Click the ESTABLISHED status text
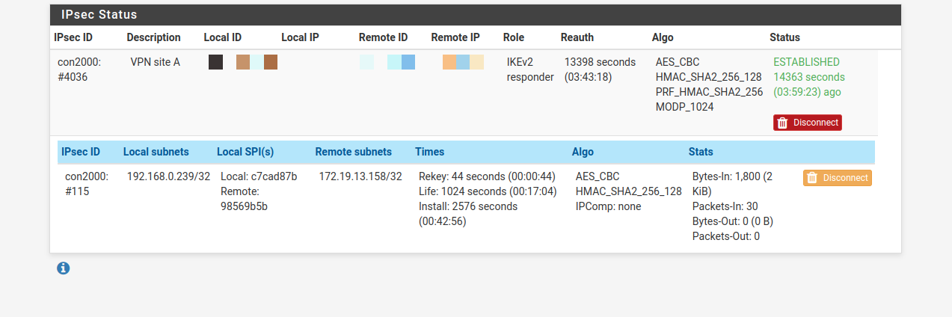 [806, 62]
